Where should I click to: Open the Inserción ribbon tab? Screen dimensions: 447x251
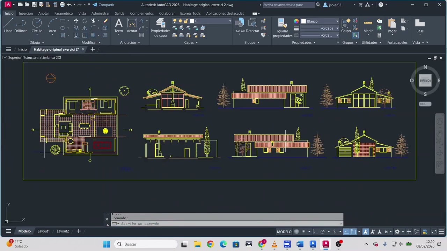coord(26,13)
